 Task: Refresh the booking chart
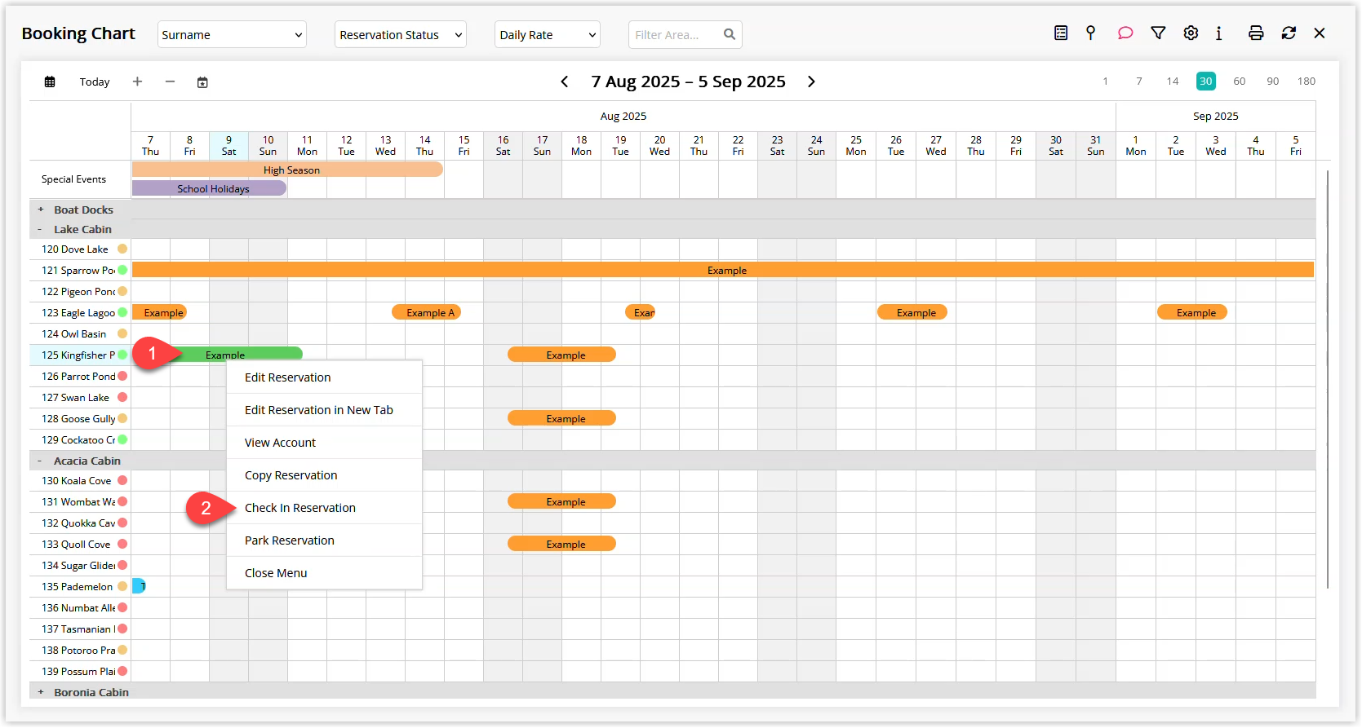point(1289,33)
